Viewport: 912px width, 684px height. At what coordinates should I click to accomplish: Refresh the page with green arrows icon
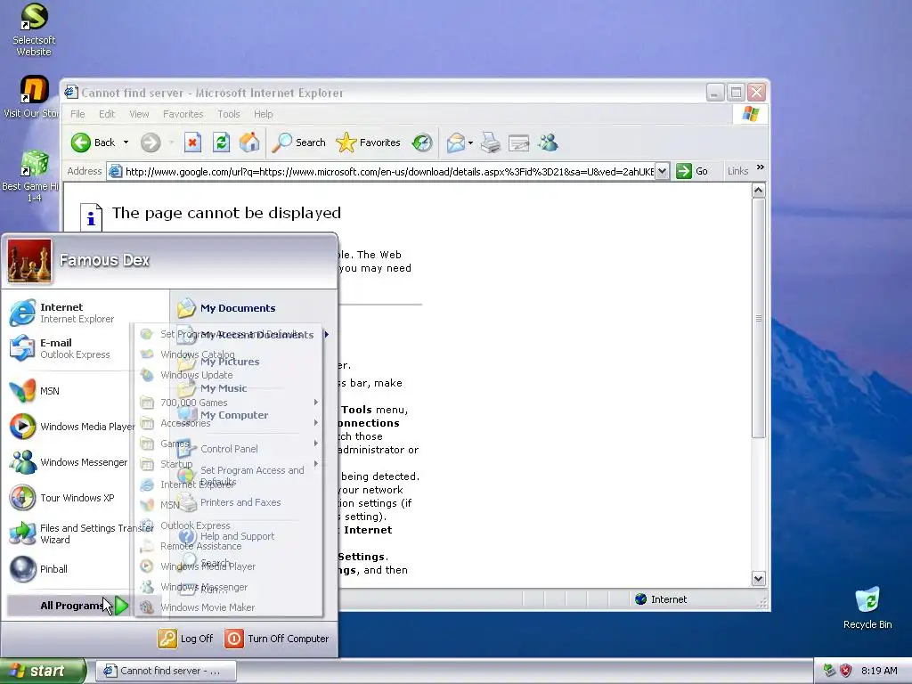click(x=221, y=142)
